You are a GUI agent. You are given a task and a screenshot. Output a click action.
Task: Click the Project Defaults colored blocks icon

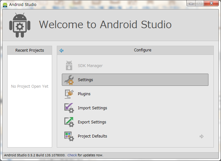pos(69,136)
